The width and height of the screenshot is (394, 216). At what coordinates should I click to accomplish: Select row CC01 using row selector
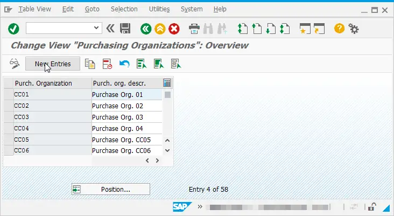click(x=8, y=95)
